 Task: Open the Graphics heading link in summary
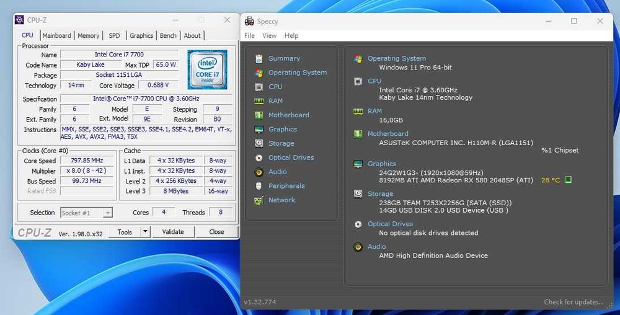pyautogui.click(x=381, y=164)
